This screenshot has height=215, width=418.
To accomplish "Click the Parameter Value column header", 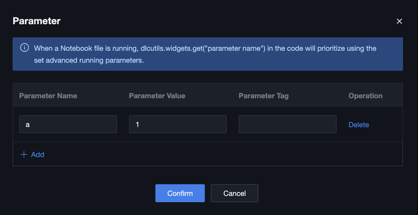I will tap(157, 96).
